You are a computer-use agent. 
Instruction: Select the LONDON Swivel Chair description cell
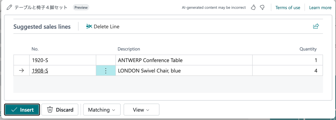pos(150,71)
